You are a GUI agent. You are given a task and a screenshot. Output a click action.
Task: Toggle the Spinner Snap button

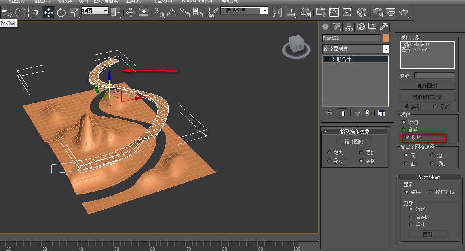[198, 13]
